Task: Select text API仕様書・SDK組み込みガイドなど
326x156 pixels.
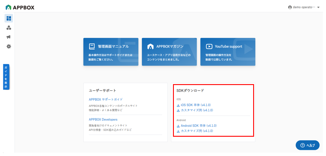Action: pos(110,130)
